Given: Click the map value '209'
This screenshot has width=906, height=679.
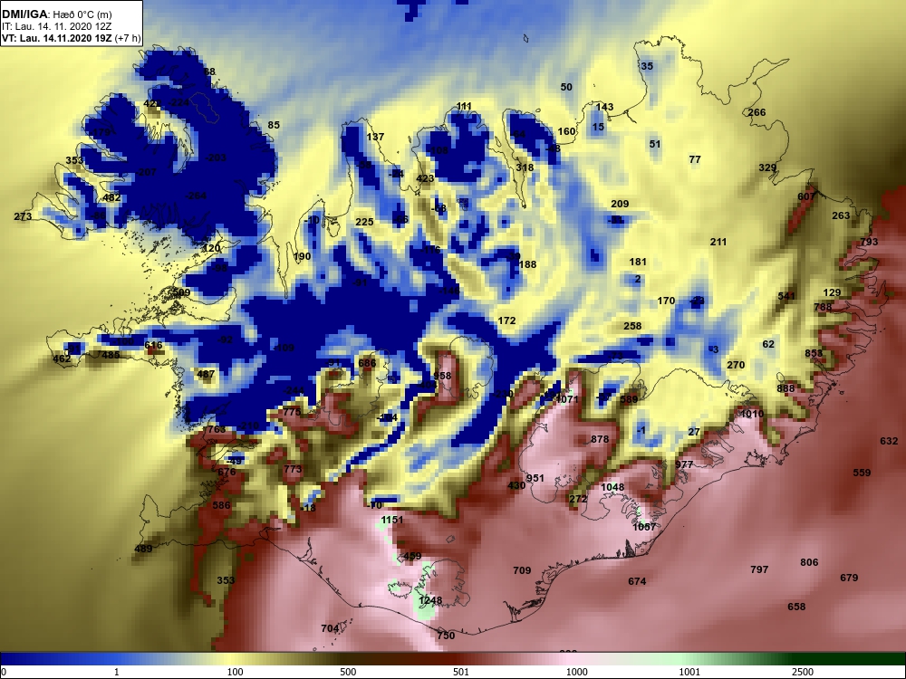Looking at the screenshot, I should (x=620, y=204).
